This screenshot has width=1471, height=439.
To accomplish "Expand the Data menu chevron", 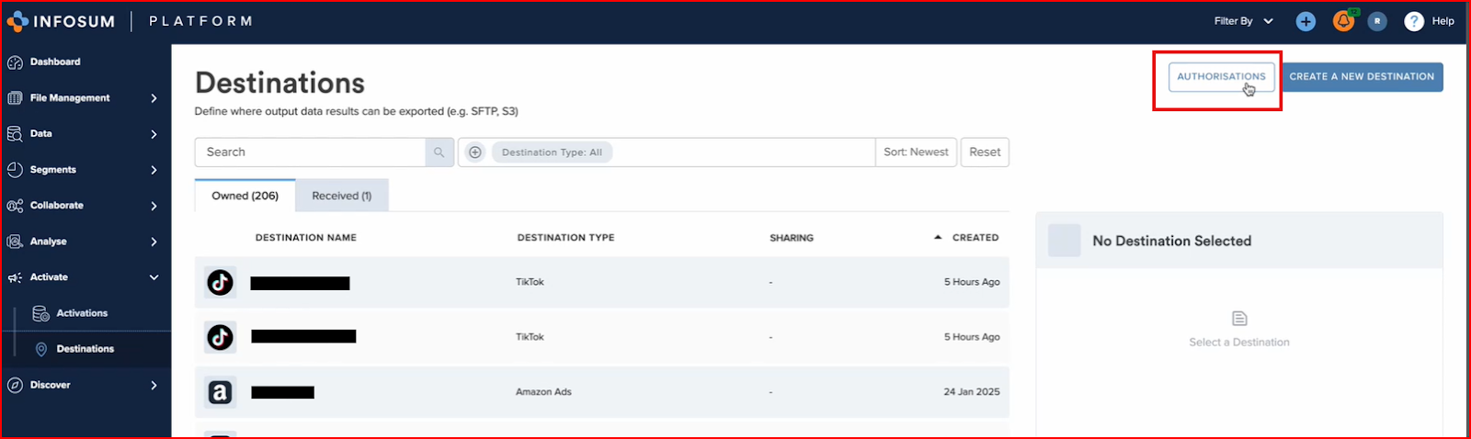I will click(154, 134).
